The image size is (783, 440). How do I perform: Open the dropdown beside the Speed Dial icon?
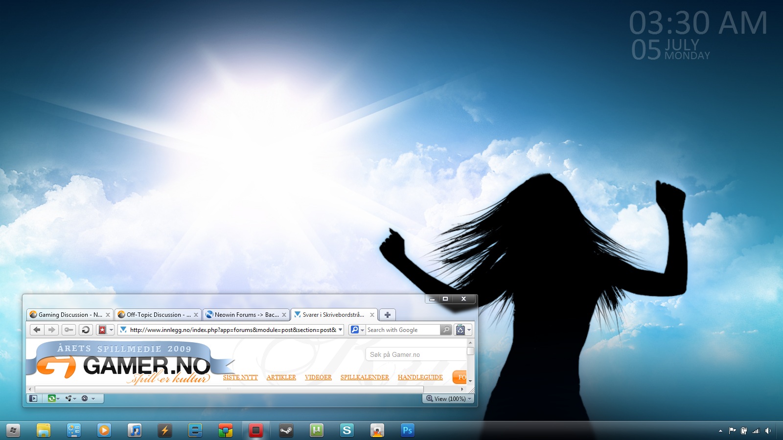111,330
